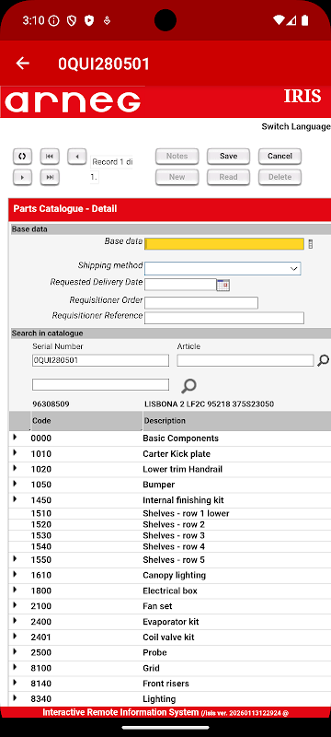Open the calendar date picker icon
Screen dimensions: 331x737
[x=223, y=285]
